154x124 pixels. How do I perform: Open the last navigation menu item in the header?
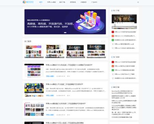pyautogui.click(x=94, y=2)
